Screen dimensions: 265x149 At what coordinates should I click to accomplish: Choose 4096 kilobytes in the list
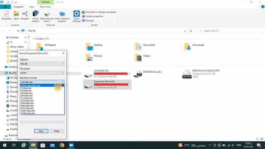pos(42,106)
